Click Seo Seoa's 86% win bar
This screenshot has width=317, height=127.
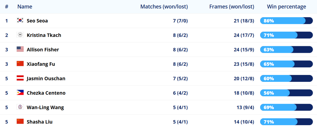[x=286, y=21]
